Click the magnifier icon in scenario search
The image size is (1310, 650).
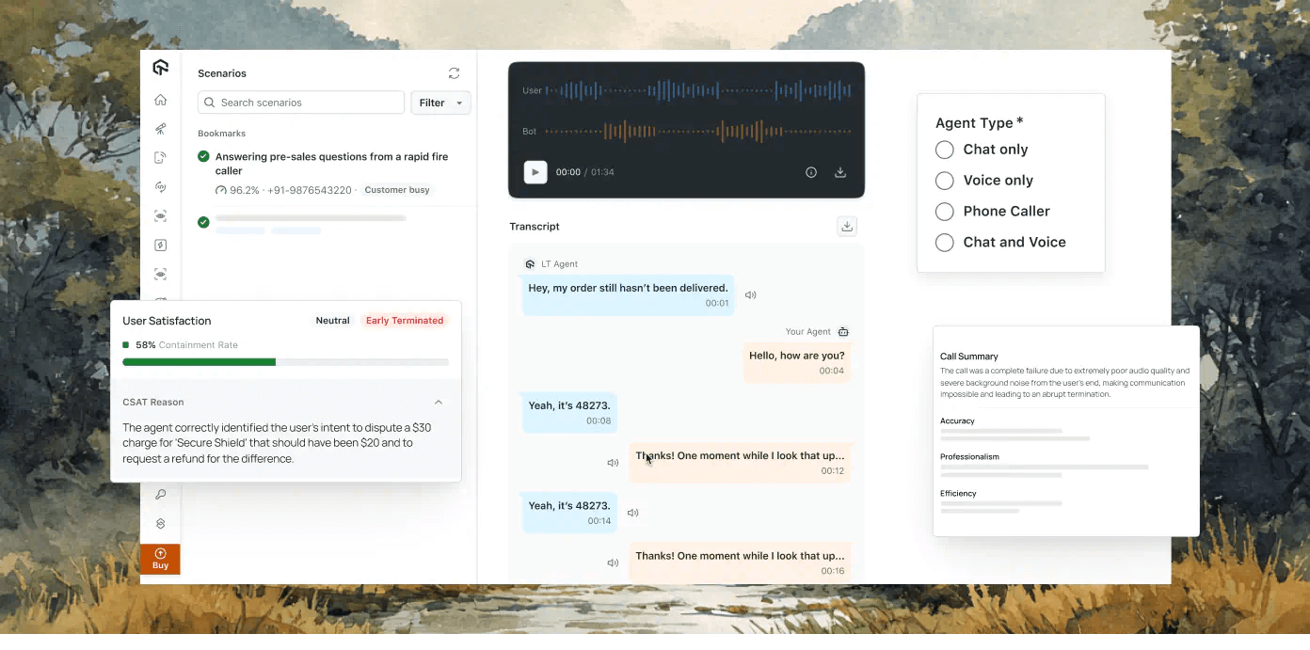[x=209, y=103]
